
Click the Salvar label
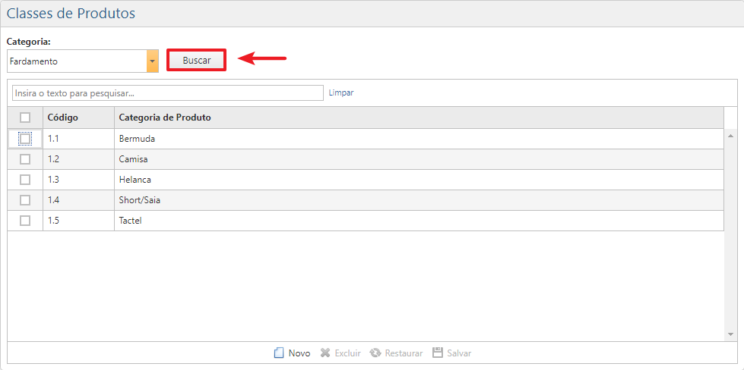click(x=459, y=353)
